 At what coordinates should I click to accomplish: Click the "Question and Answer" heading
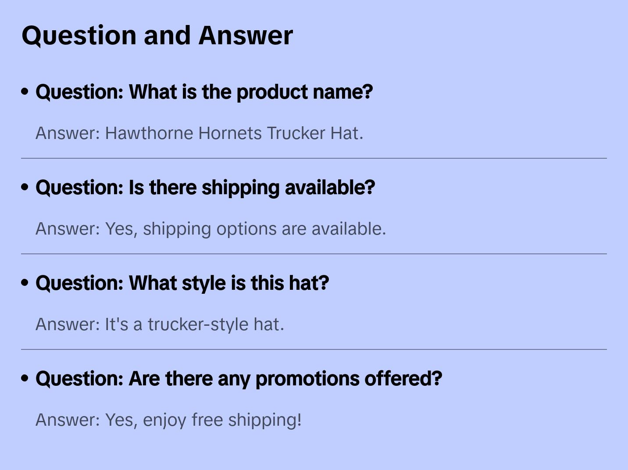(157, 35)
